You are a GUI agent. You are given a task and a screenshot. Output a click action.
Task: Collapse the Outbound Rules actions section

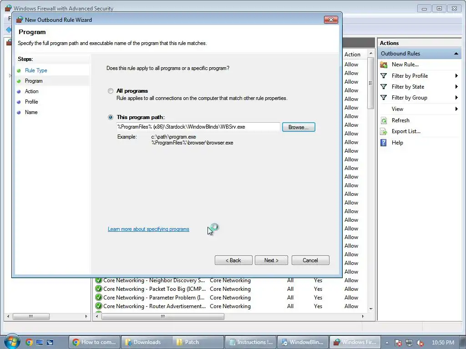[x=456, y=54]
